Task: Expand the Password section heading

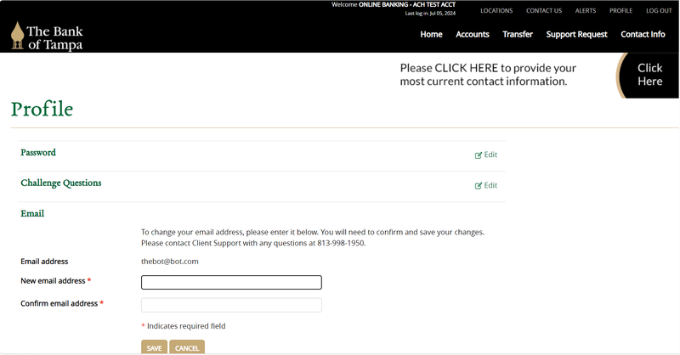Action: [x=38, y=153]
